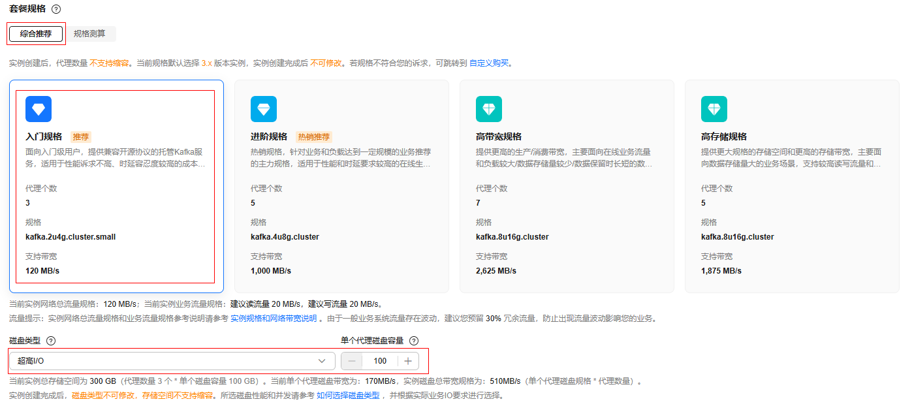This screenshot has height=410, width=912.
Task: Click the 1,000 MB/s bandwidth value
Action: pos(271,271)
